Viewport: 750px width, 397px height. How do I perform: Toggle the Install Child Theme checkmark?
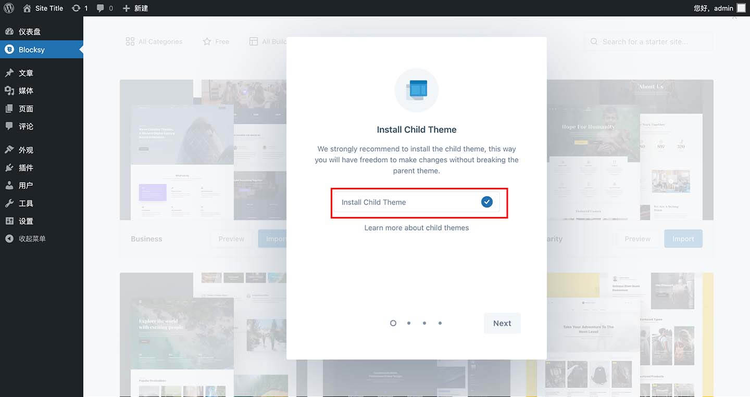click(x=487, y=202)
